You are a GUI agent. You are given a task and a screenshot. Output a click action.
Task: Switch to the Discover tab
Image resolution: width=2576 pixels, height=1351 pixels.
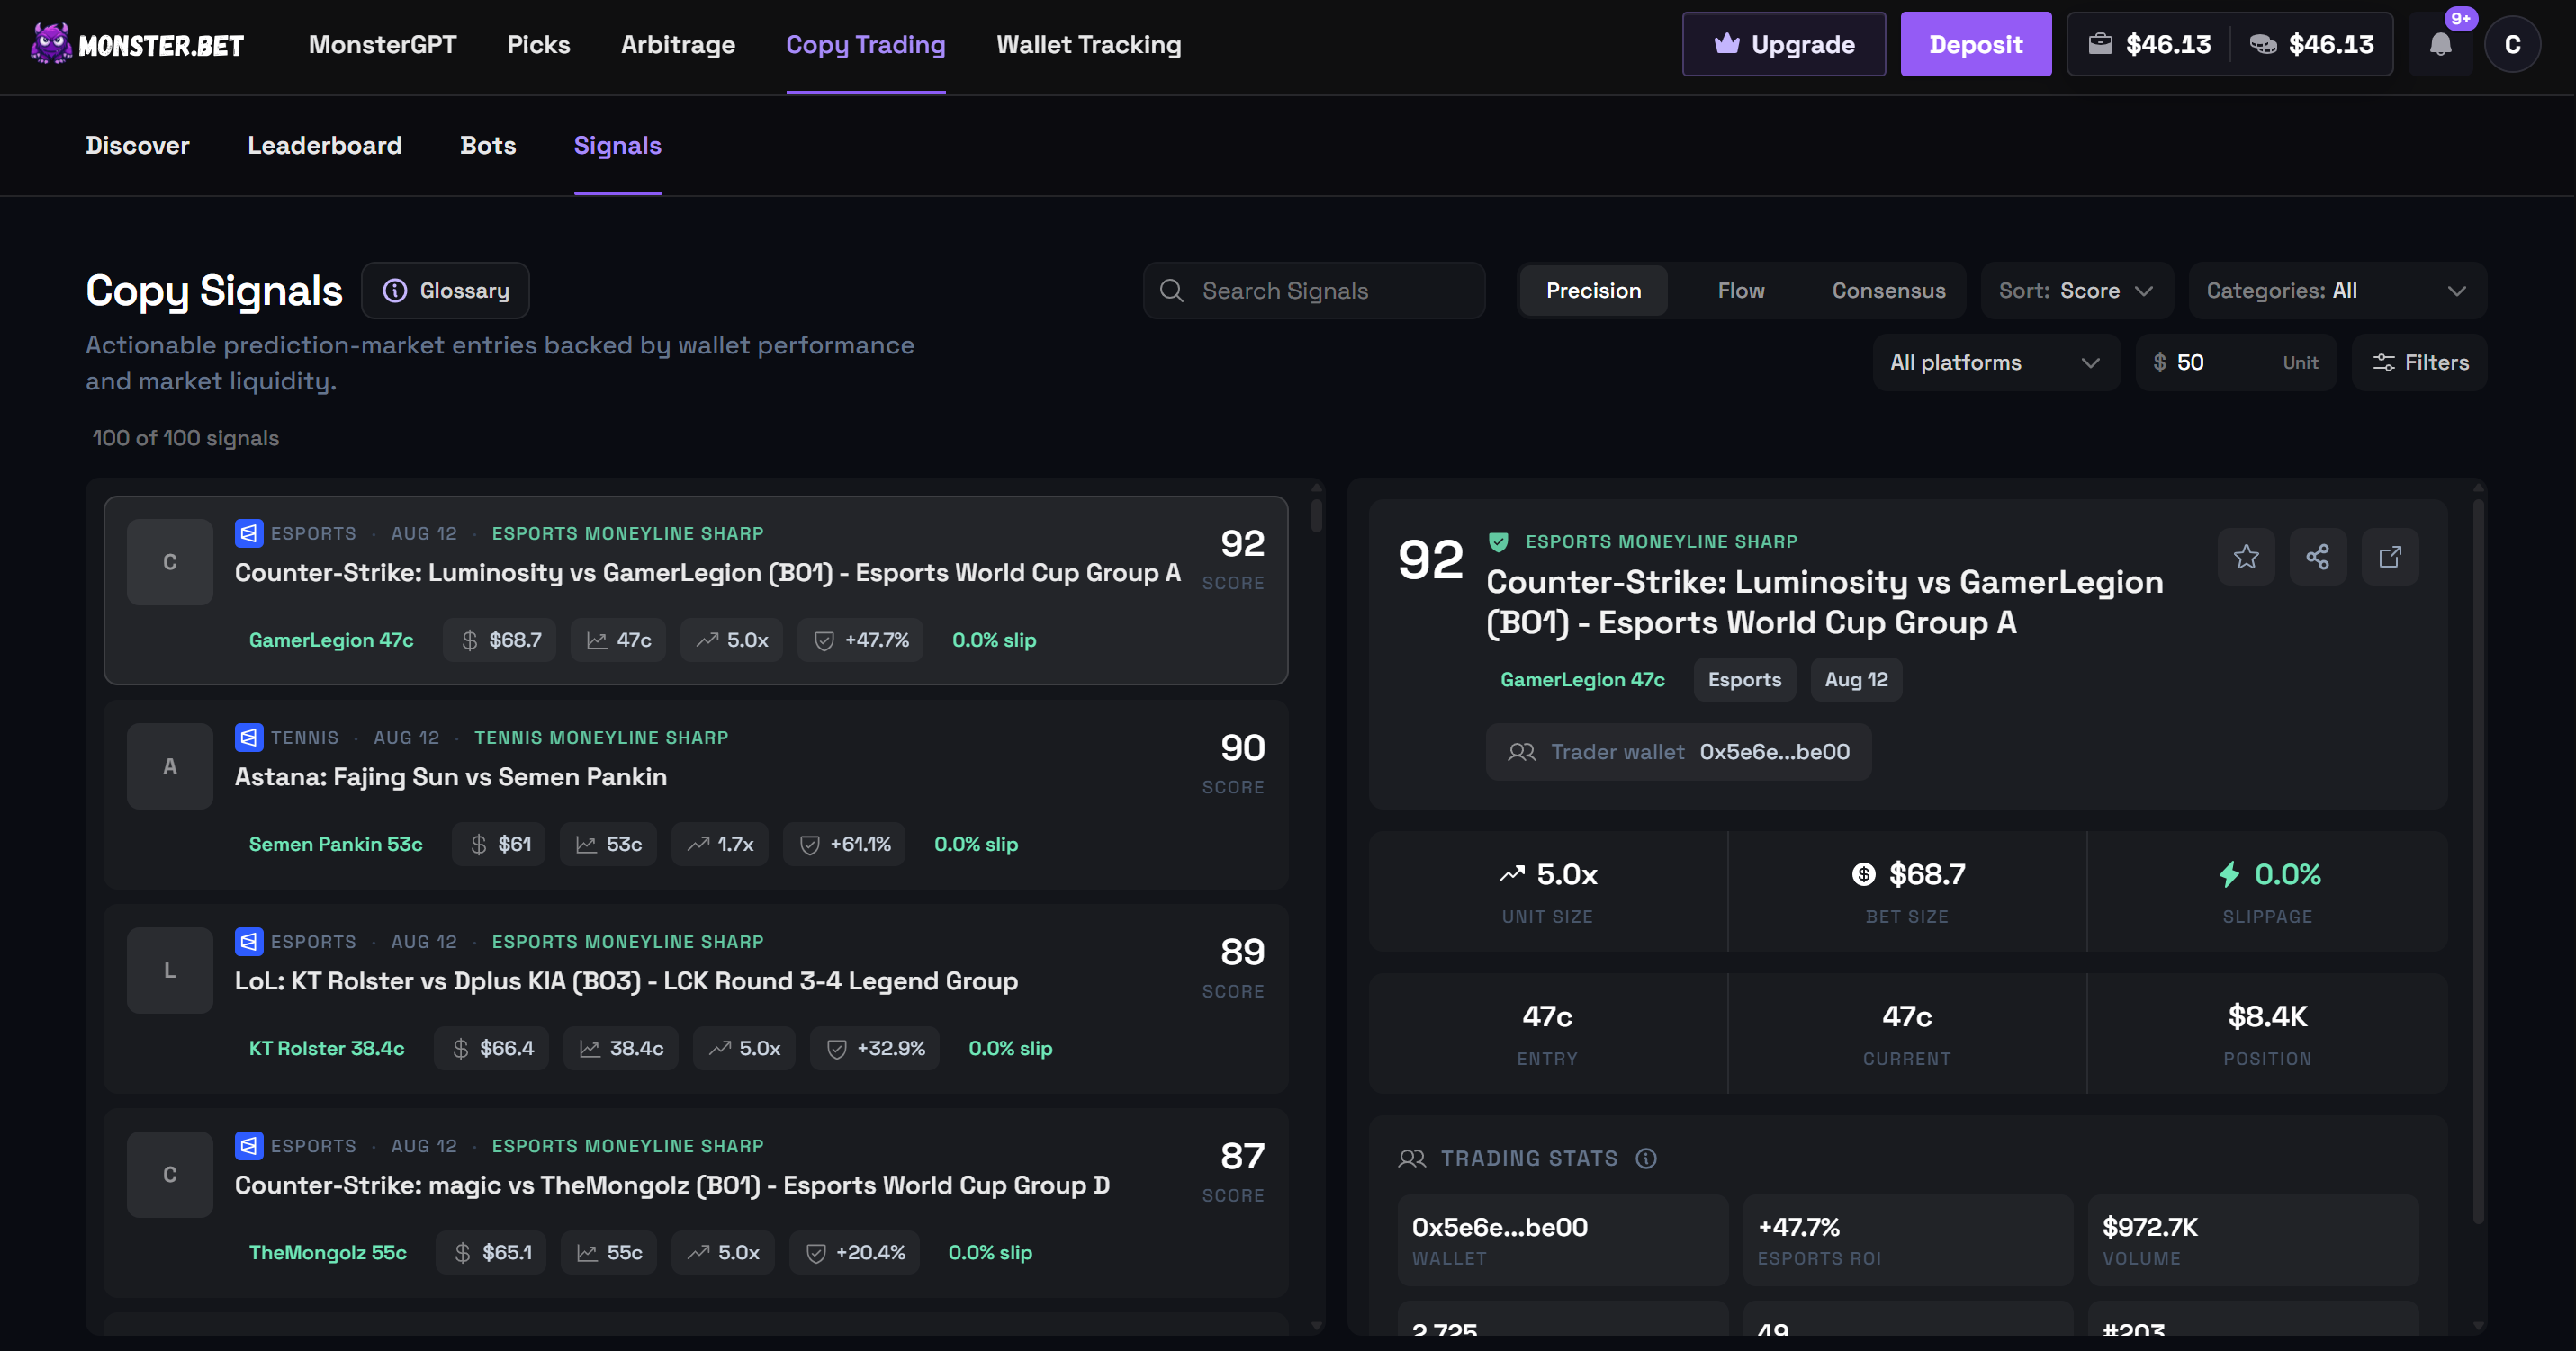point(137,146)
